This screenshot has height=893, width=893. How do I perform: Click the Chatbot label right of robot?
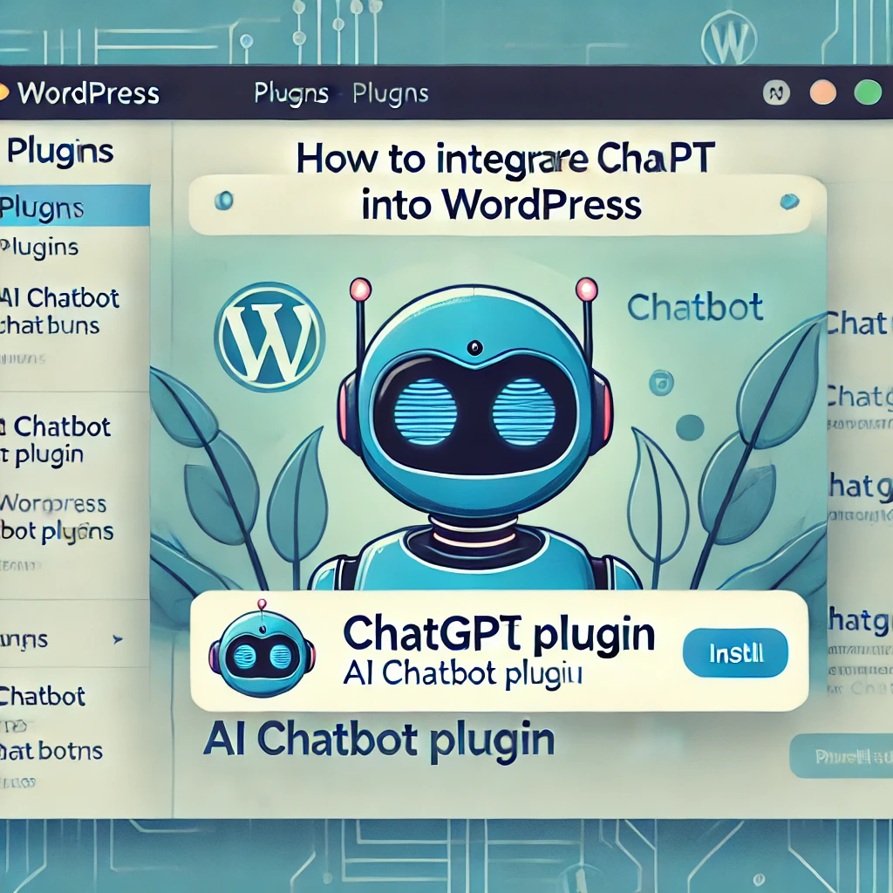(x=695, y=308)
